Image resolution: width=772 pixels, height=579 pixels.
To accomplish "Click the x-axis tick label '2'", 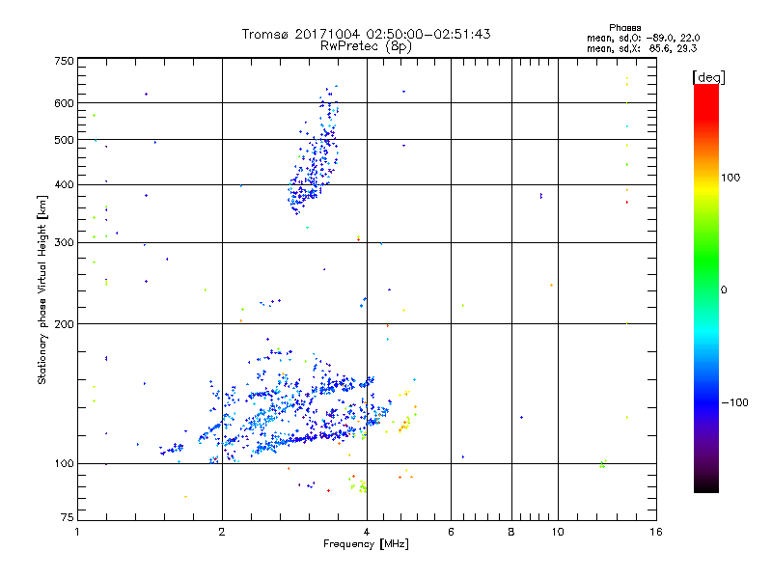I will 222,532.
